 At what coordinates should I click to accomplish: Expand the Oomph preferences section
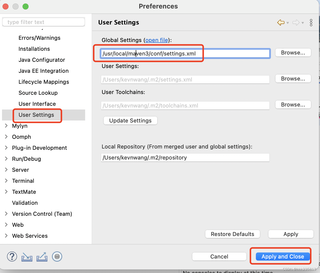6,137
